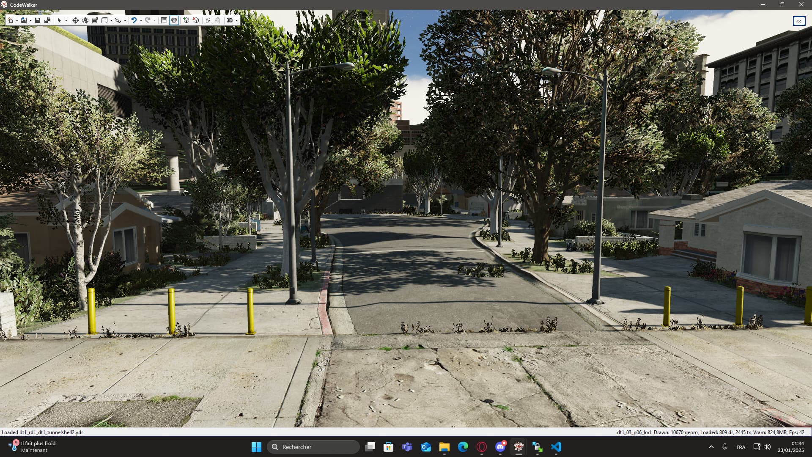Click the Delete entity icon with red X
The image size is (812, 457).
[x=196, y=20]
